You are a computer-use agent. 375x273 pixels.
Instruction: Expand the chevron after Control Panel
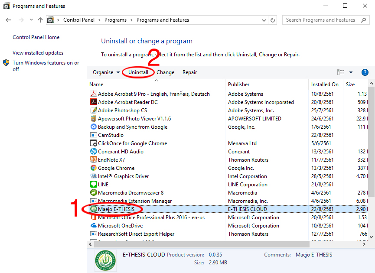99,20
